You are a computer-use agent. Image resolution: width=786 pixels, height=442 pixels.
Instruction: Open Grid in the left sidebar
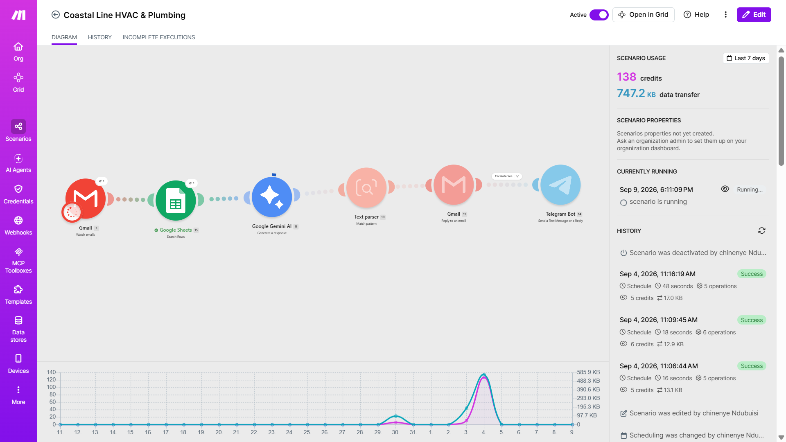point(18,83)
